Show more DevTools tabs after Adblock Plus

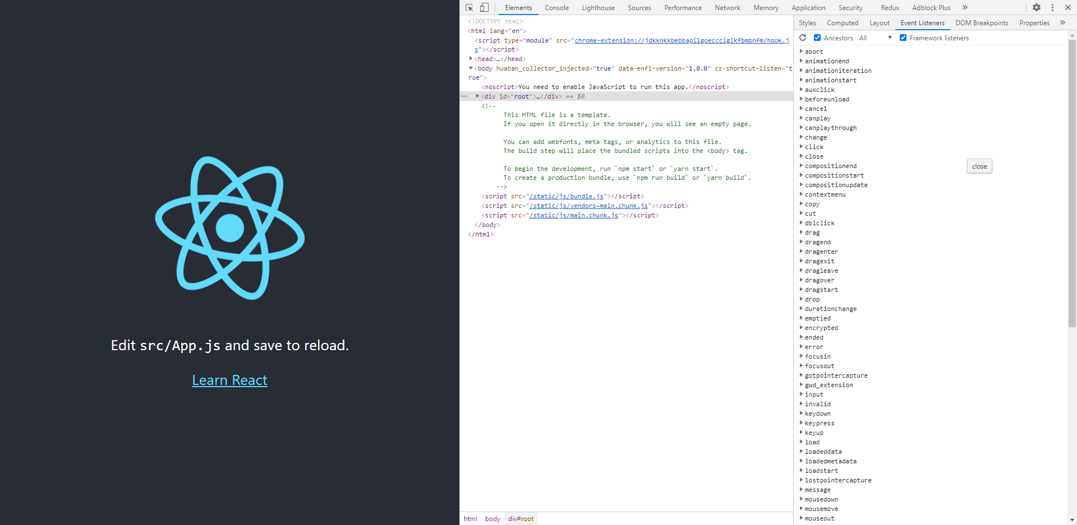[x=965, y=8]
